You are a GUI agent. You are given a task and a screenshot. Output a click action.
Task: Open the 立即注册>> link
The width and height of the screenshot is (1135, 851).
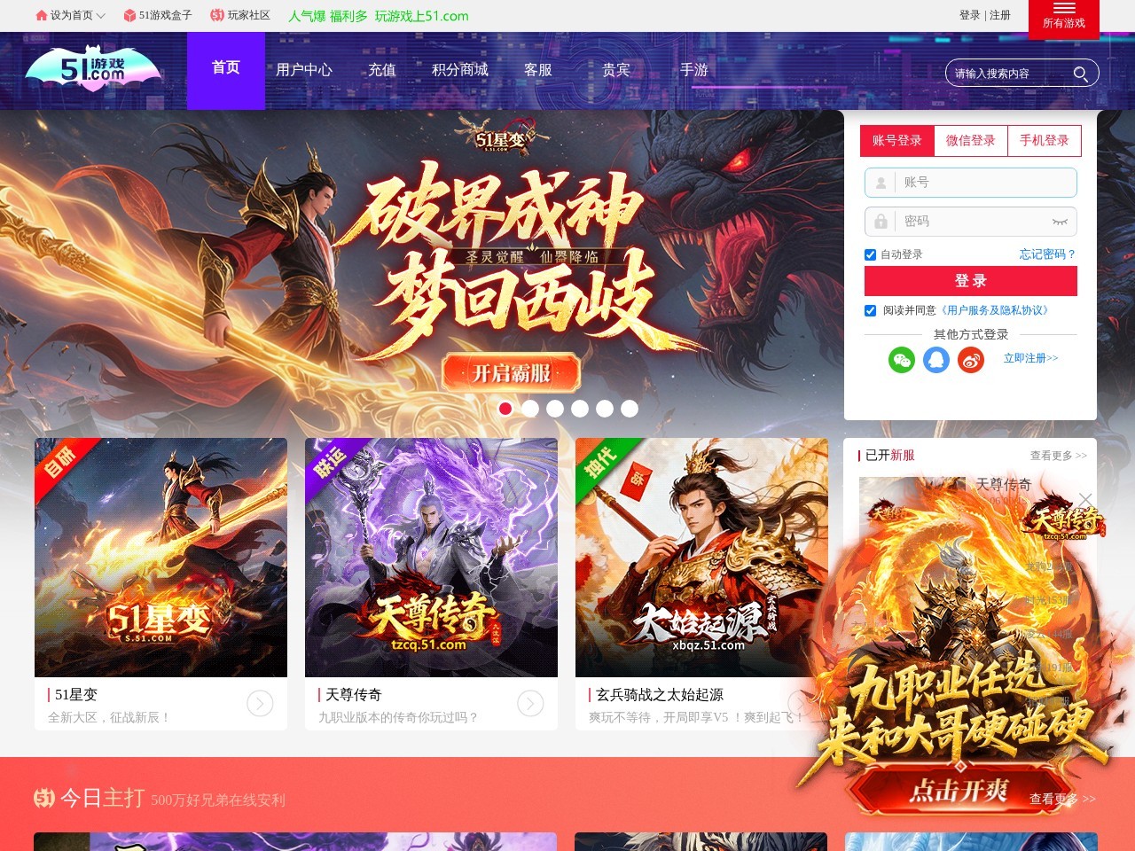(x=1031, y=358)
